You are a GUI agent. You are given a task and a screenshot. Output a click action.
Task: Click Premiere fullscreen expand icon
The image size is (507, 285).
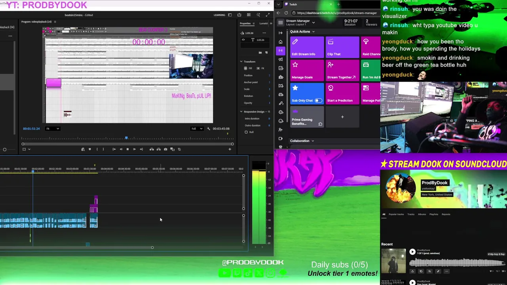tap(267, 15)
